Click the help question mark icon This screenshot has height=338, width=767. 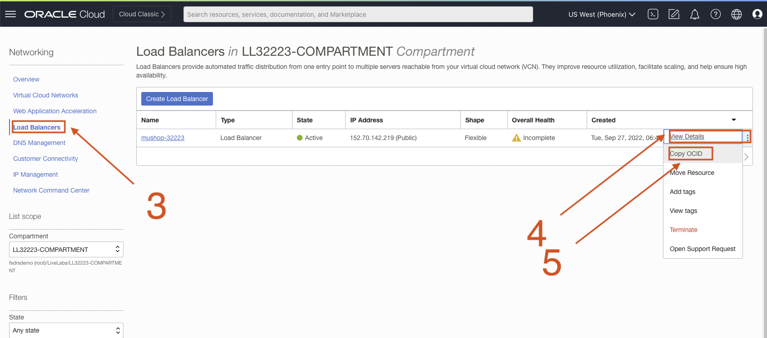[715, 14]
